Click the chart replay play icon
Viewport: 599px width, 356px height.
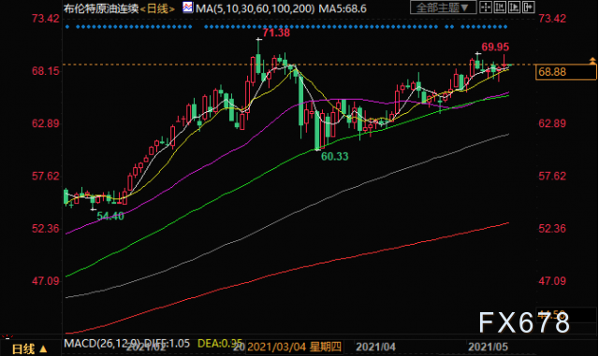[514, 7]
